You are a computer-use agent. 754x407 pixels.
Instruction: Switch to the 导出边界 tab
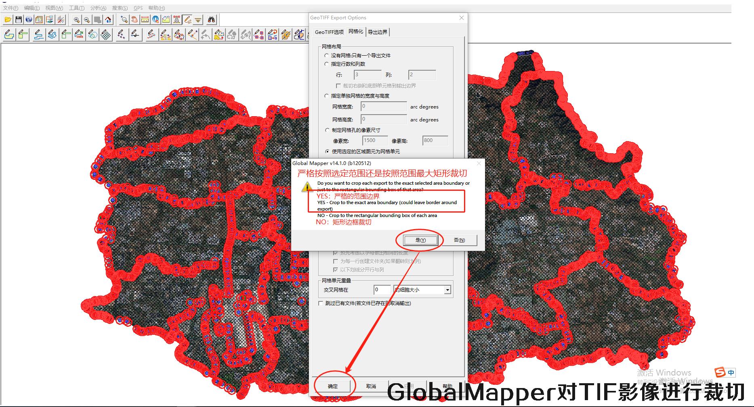(x=378, y=32)
